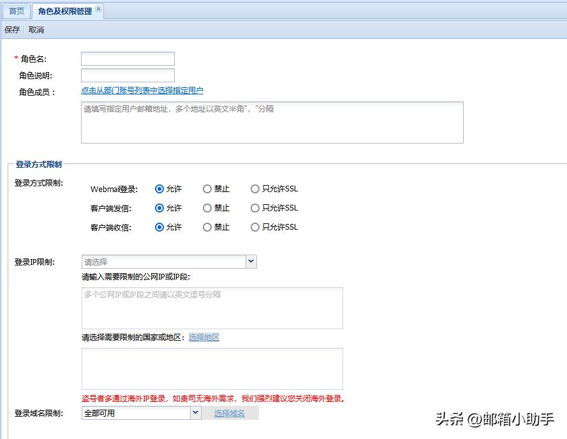Select 禁止 for 客户端发信
The height and width of the screenshot is (439, 567).
[x=207, y=207]
